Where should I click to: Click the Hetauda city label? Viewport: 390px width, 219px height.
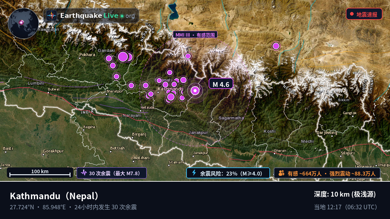pos(147,107)
